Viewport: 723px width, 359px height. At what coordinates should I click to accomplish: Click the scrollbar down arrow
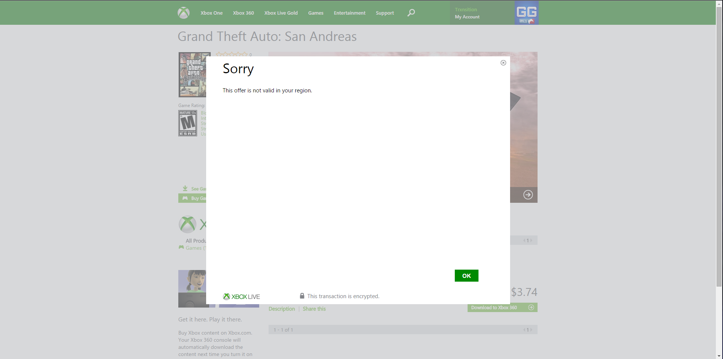(719, 356)
